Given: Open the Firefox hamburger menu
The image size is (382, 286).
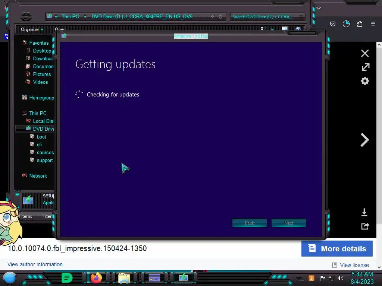Looking at the screenshot, I should (373, 24).
